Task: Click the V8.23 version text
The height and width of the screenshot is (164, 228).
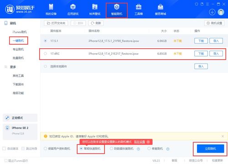Action: click(156, 160)
